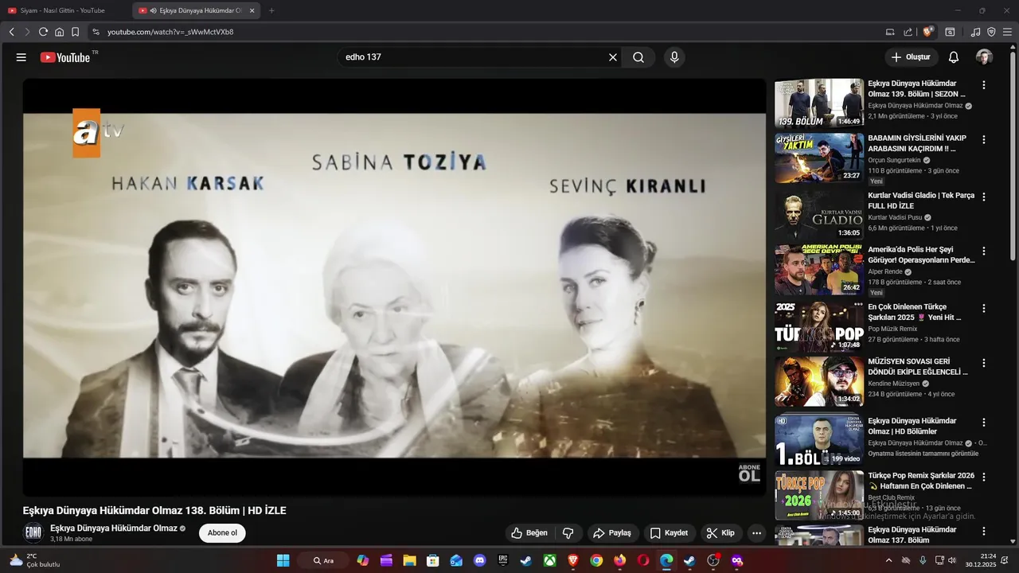The image size is (1019, 573).
Task: Open the browser main menu
Action: 1007,32
